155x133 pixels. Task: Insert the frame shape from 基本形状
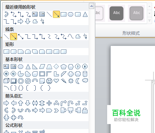(42, 74)
